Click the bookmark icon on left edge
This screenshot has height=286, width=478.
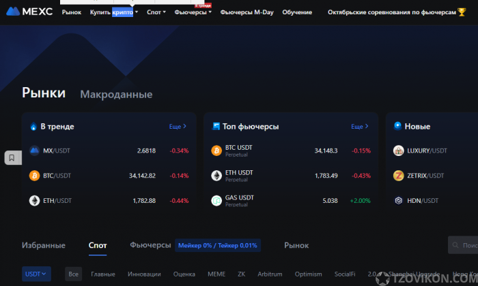[12, 158]
